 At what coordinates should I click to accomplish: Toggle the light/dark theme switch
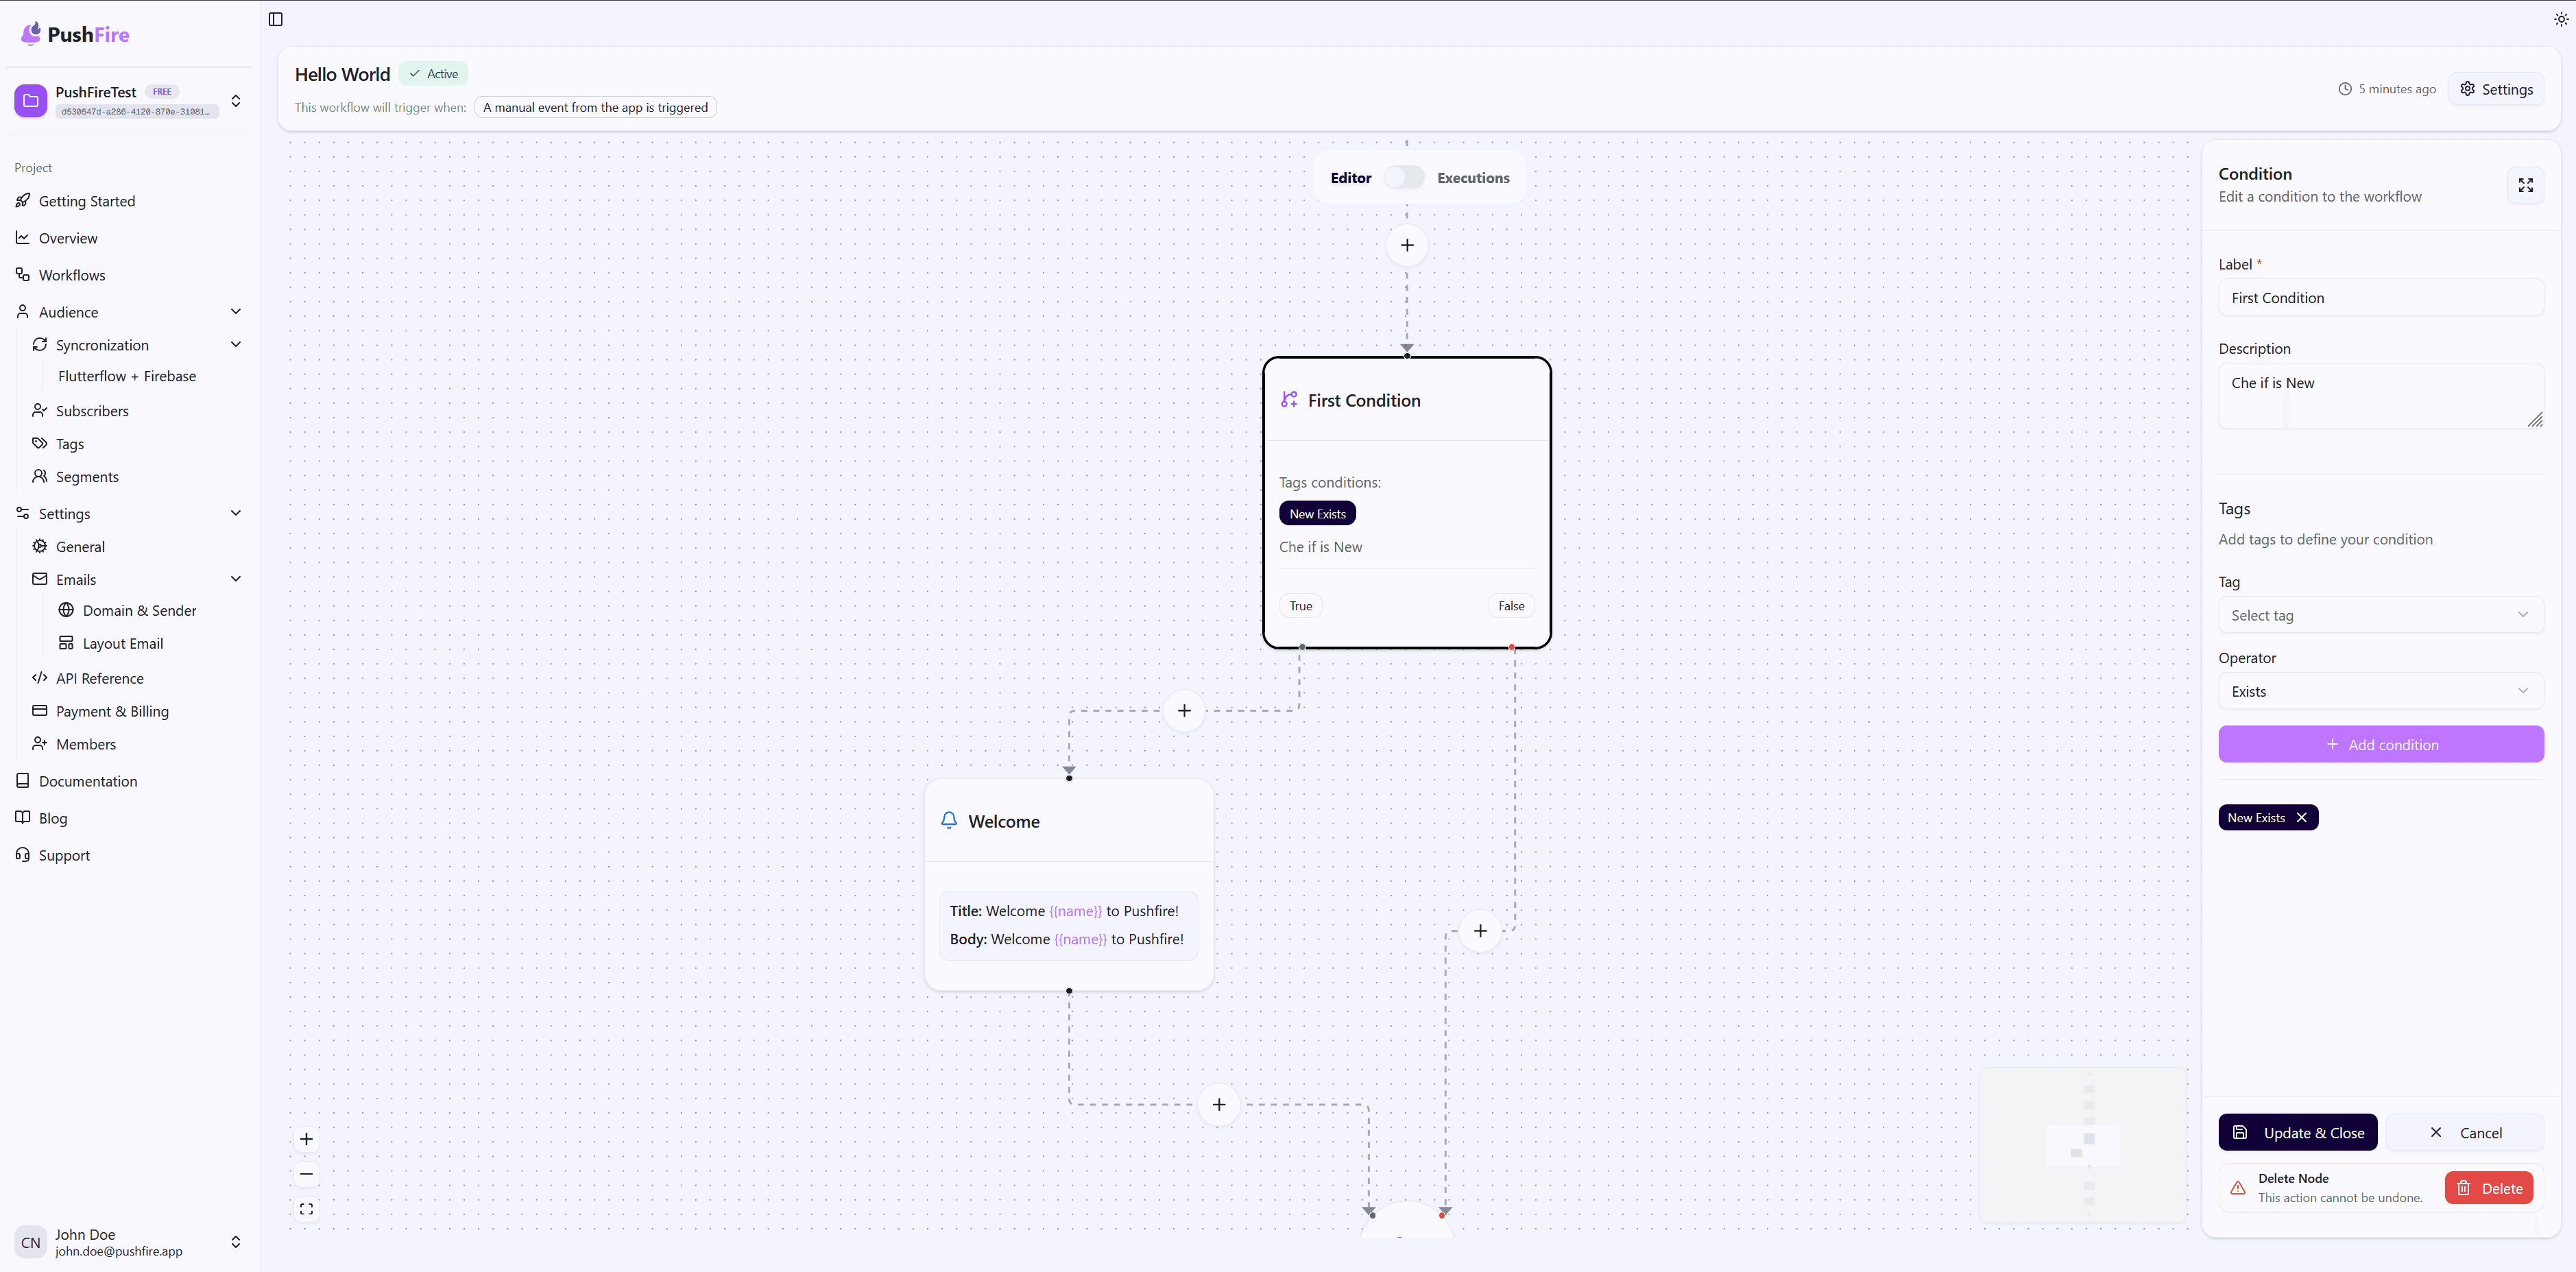(x=2561, y=18)
